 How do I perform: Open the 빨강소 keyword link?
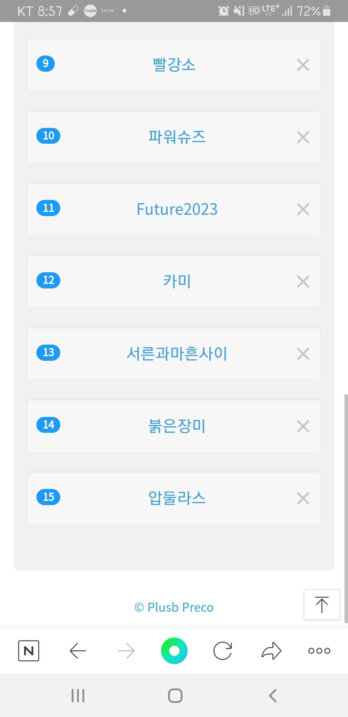(x=174, y=65)
